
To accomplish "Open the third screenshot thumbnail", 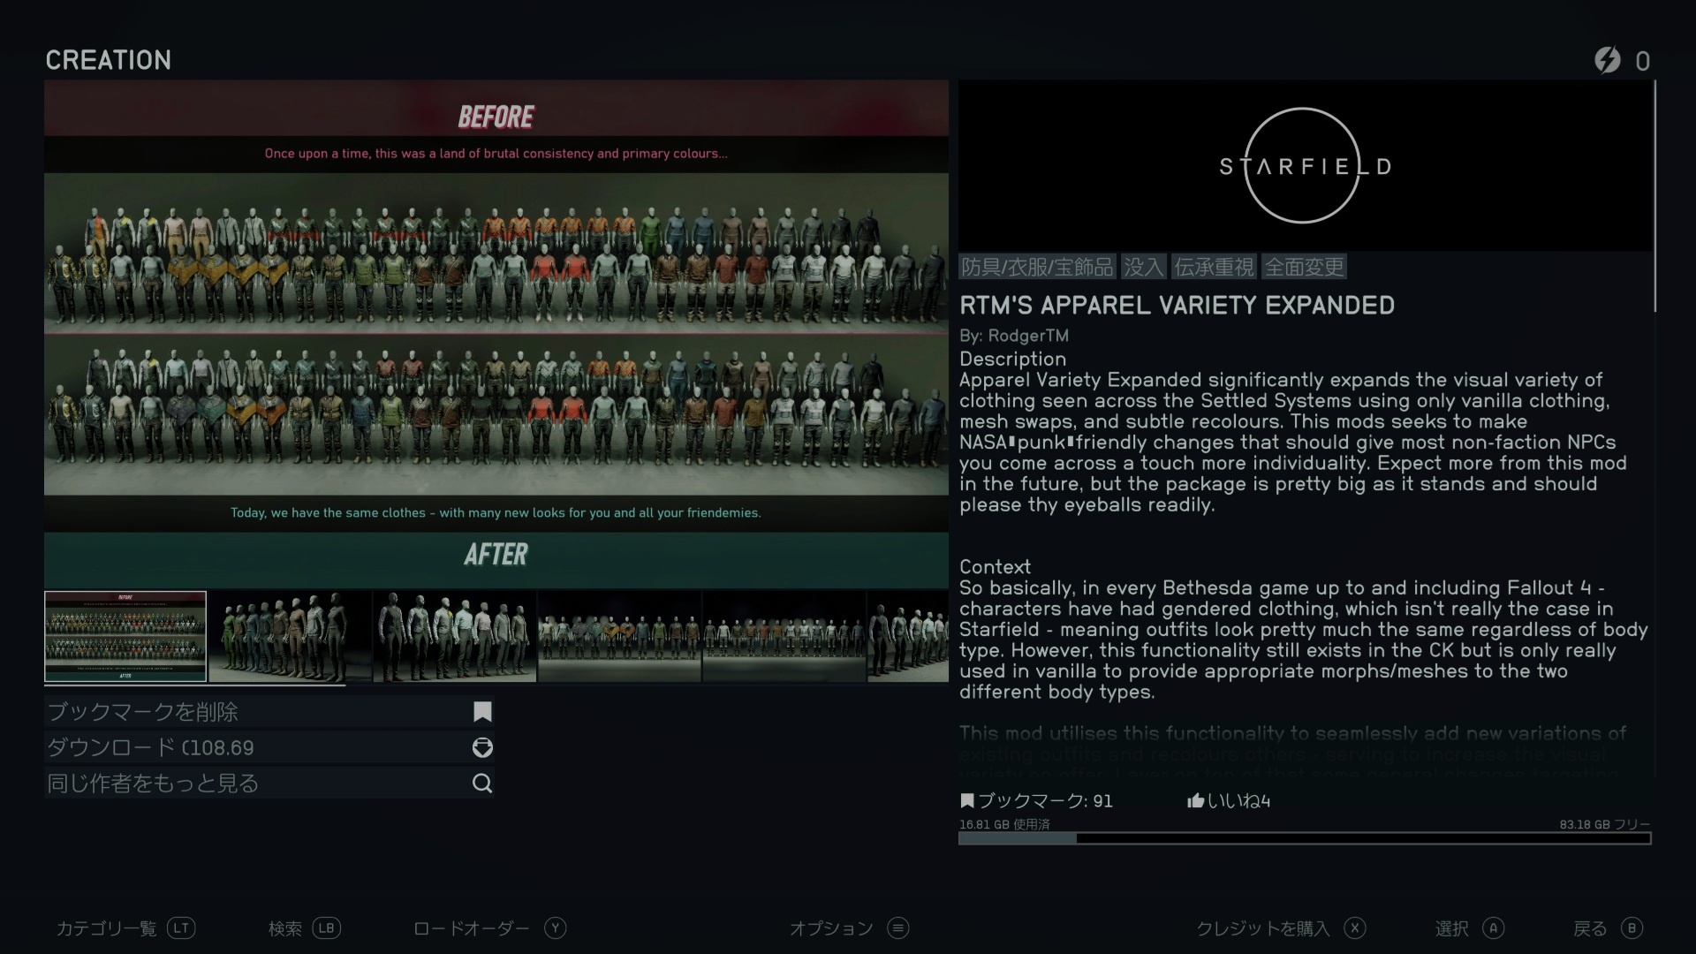I will (454, 636).
